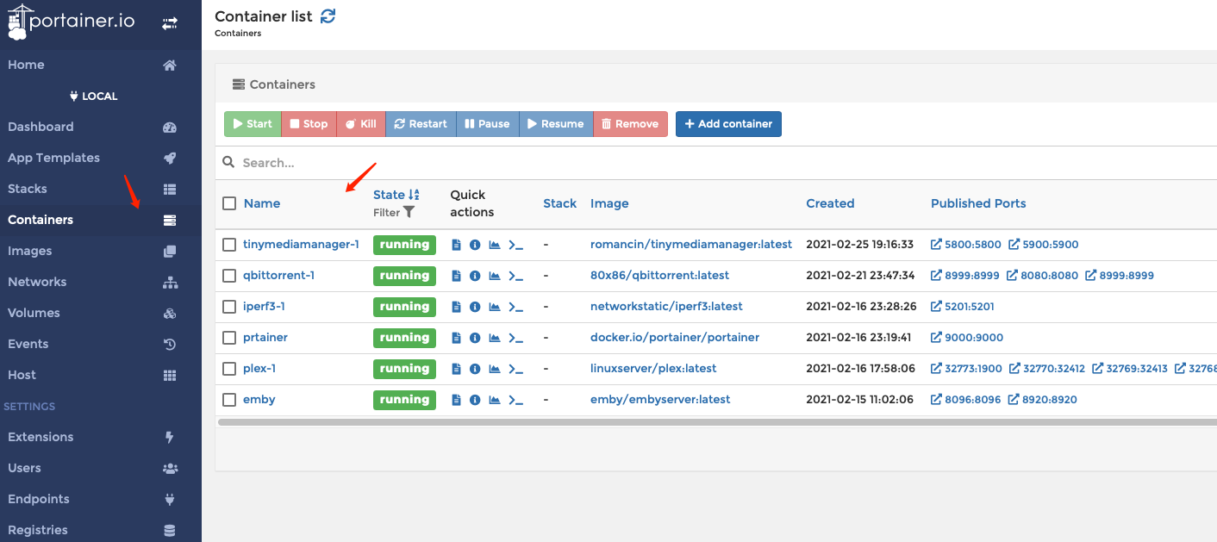
Task: Check the plex-1 row checkbox
Action: [229, 369]
